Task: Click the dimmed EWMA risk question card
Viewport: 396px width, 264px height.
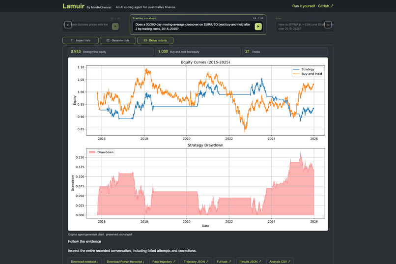Action: (305, 25)
